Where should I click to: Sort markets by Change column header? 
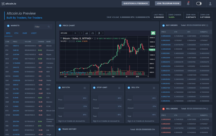pyautogui.click(x=41, y=42)
